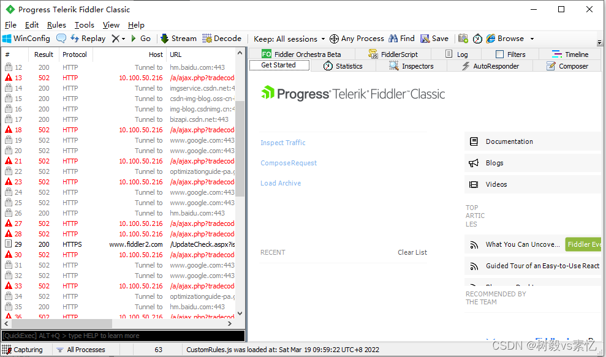Click warning icon of session 33
The image size is (606, 357).
pyautogui.click(x=9, y=286)
